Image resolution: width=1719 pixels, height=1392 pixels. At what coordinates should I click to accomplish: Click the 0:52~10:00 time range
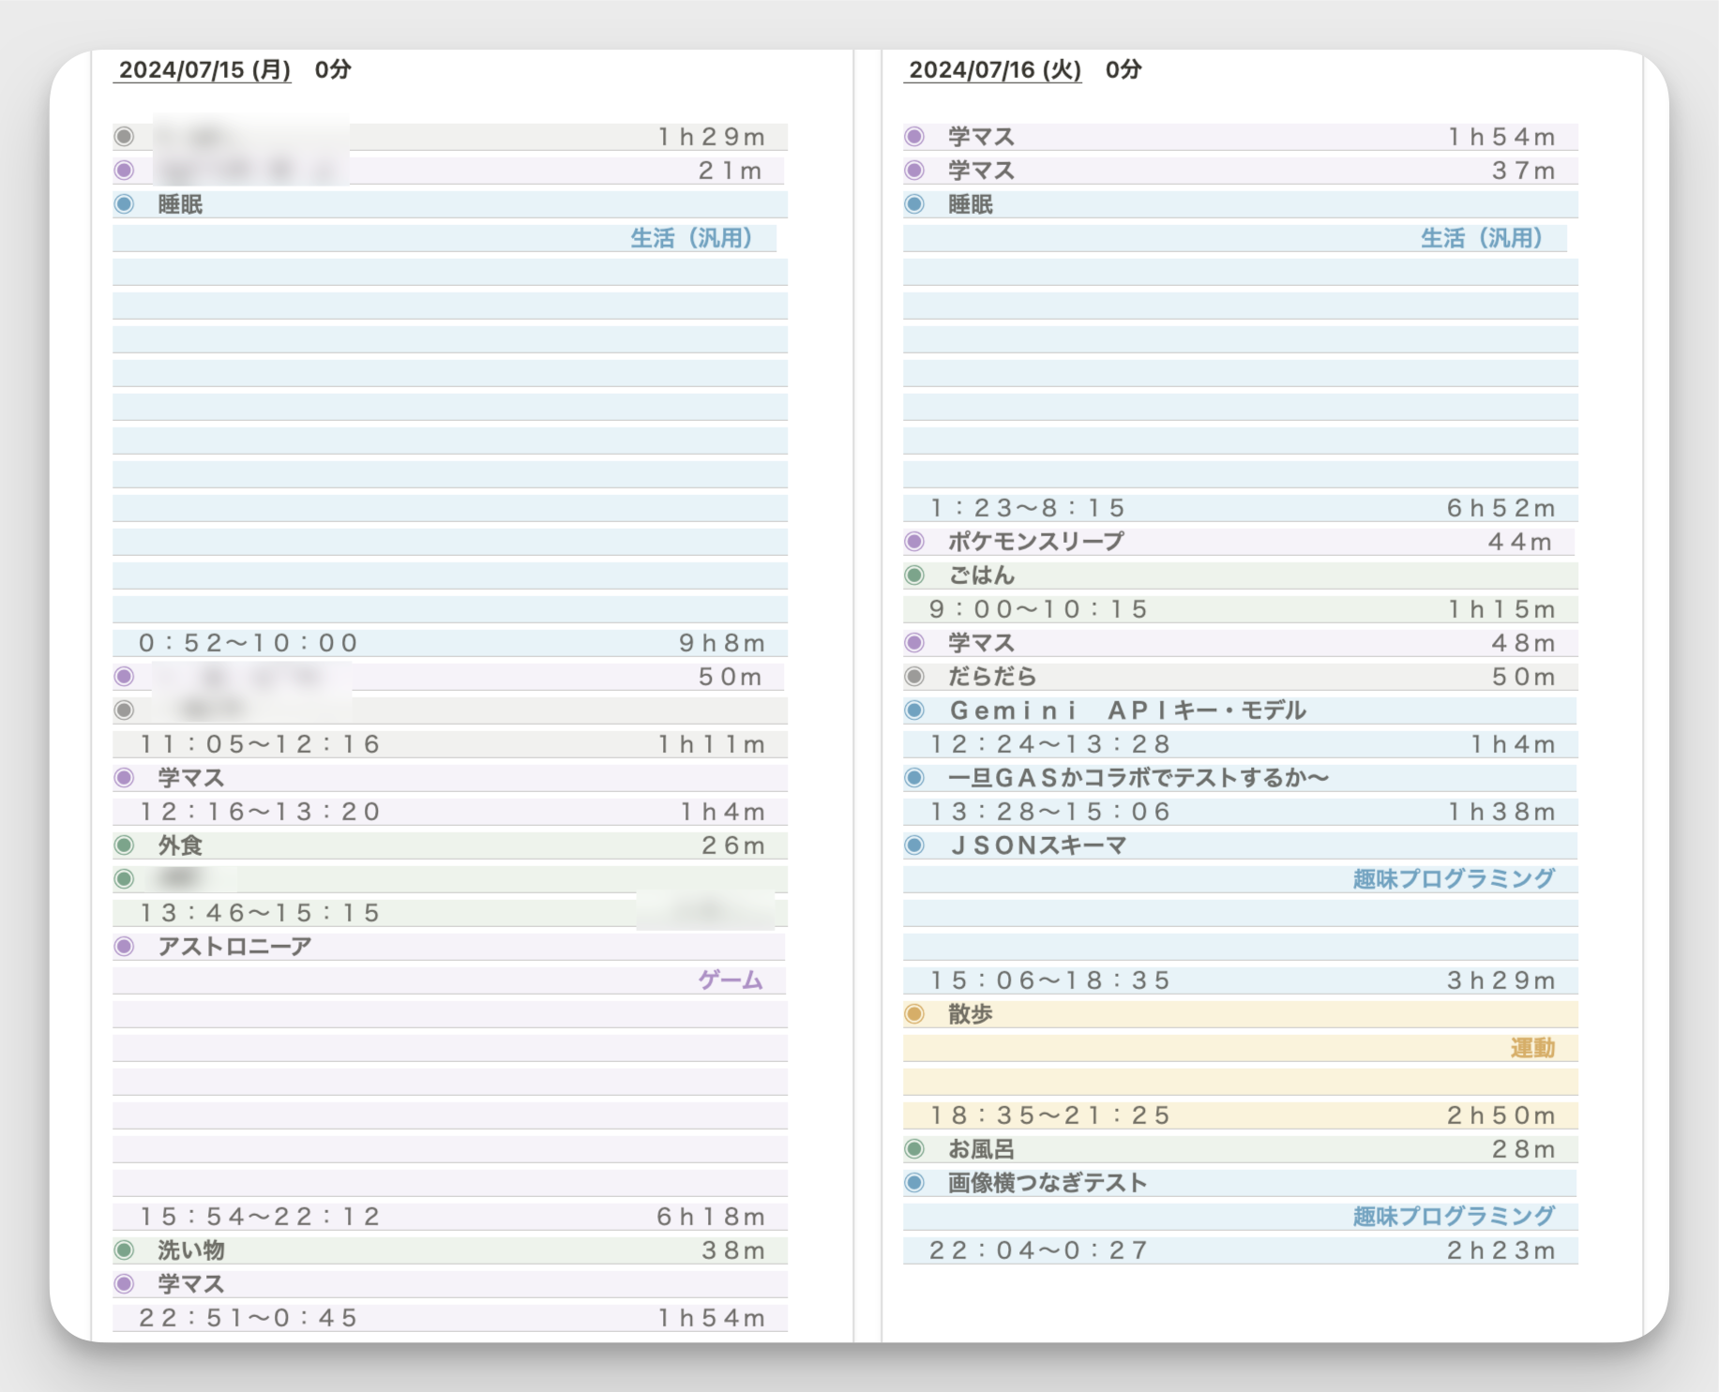pos(249,643)
